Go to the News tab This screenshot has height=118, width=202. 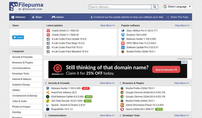[37, 17]
